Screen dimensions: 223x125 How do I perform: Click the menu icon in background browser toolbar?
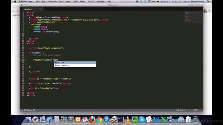[x=209, y=11]
